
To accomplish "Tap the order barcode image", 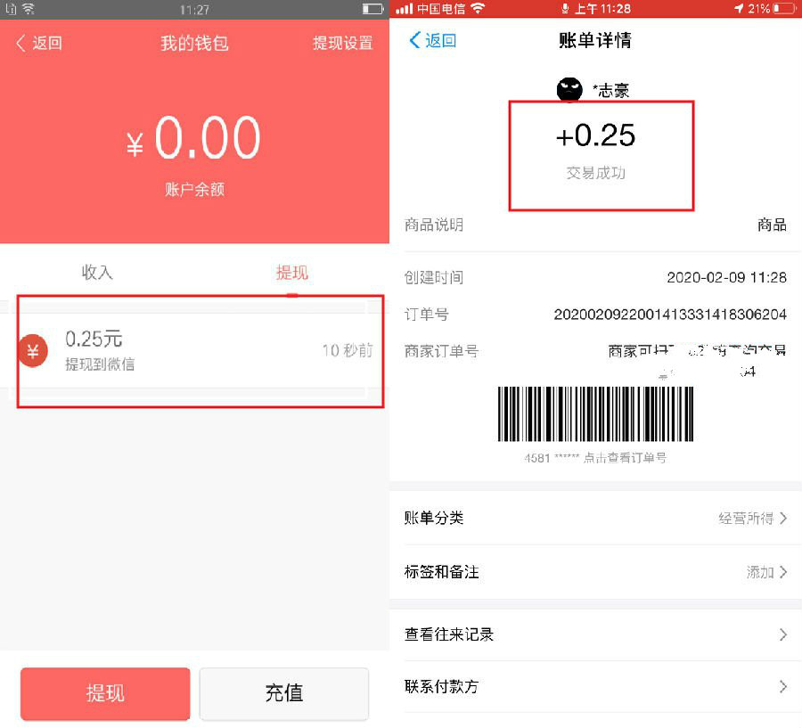I will (x=595, y=413).
